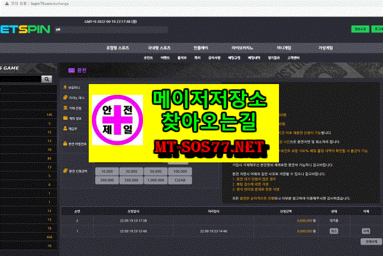Click 취소 button in row 1
The image size is (383, 256).
334,231
